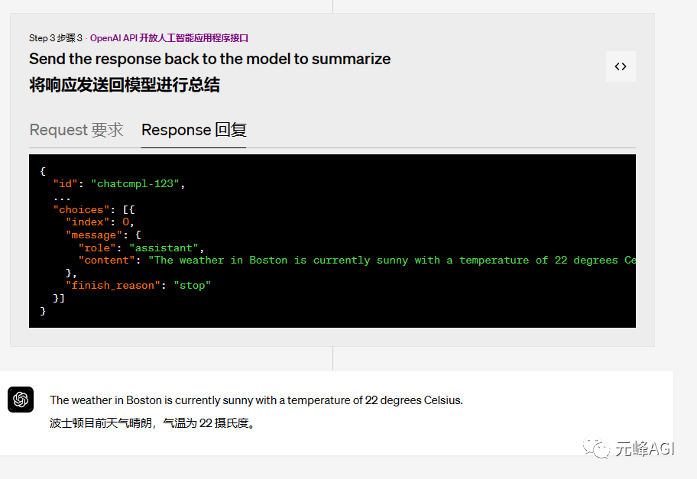Click the "choices" key in JSON

pos(81,209)
